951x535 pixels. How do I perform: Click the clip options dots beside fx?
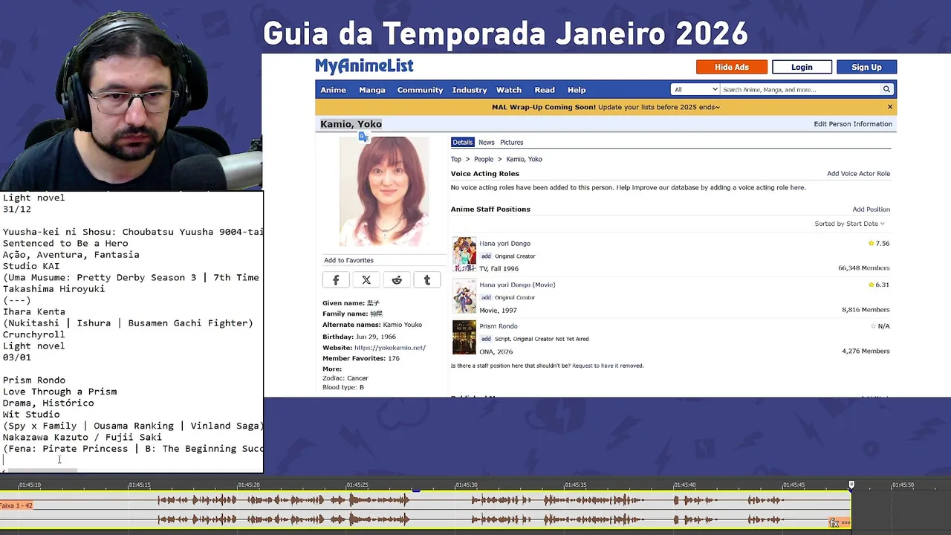[845, 523]
